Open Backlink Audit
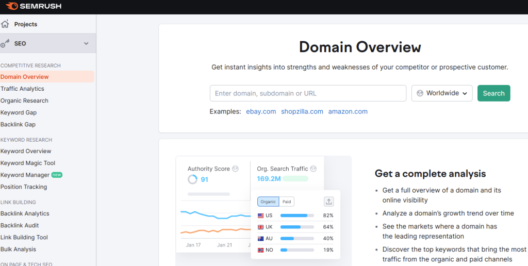528x266 pixels. (20, 226)
